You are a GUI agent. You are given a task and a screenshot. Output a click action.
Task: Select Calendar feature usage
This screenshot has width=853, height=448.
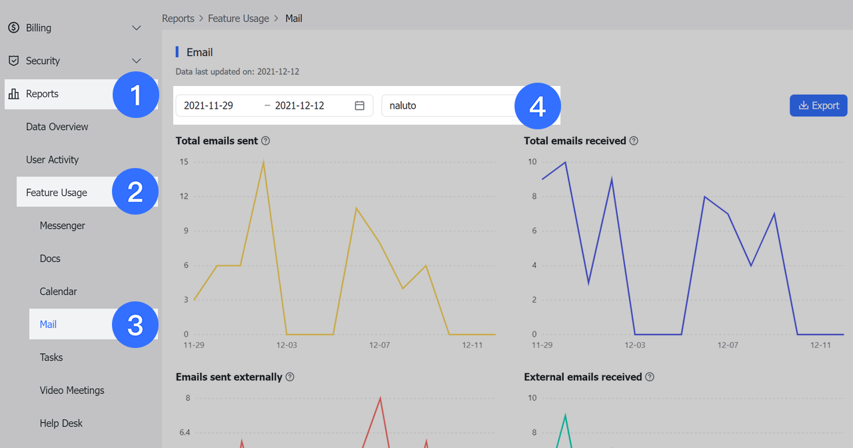pyautogui.click(x=59, y=292)
